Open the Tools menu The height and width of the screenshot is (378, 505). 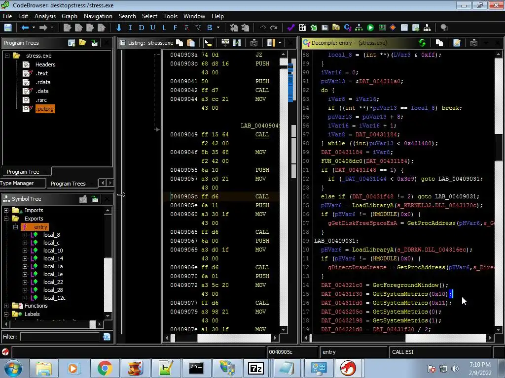tap(170, 16)
